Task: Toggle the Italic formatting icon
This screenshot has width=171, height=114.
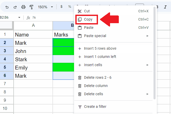Action: click(165, 7)
